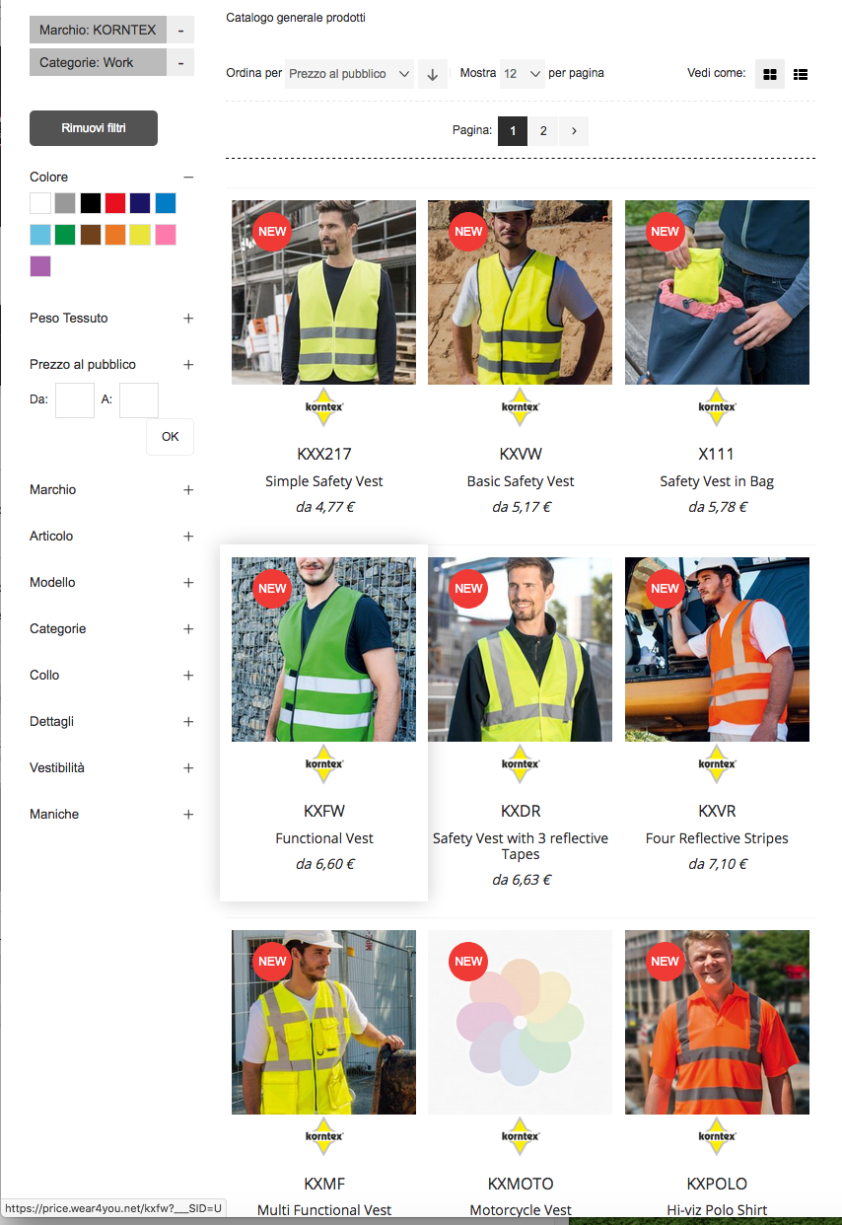Toggle descending sort direction arrow
This screenshot has height=1225, width=842.
click(432, 74)
